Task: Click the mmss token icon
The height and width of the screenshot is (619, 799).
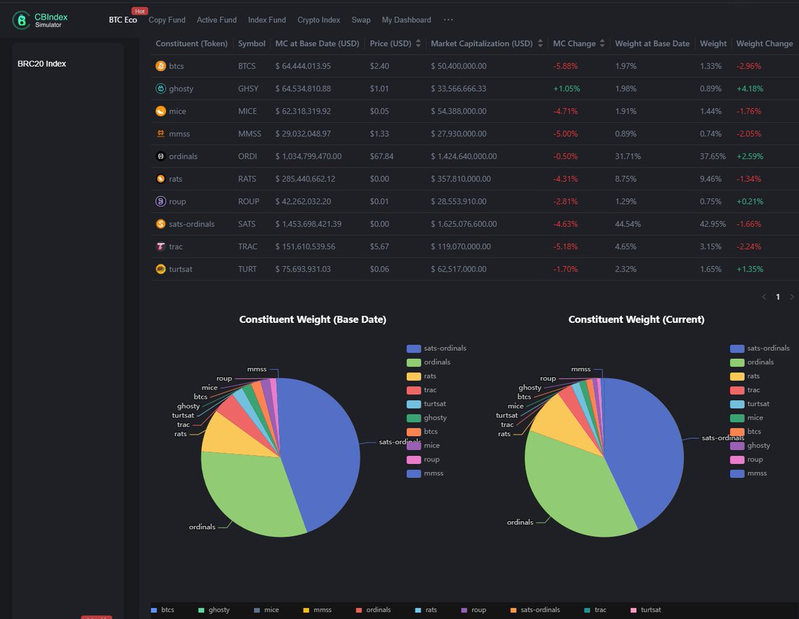Action: tap(160, 134)
